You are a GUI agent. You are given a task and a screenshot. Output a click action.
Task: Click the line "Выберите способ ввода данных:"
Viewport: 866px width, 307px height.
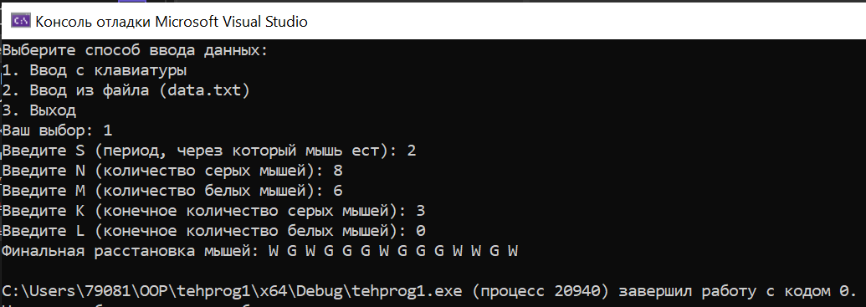pos(136,51)
